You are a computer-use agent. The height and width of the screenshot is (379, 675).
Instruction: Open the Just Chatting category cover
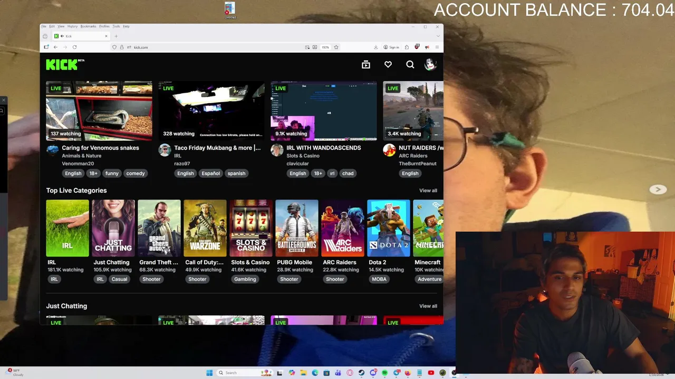(113, 228)
